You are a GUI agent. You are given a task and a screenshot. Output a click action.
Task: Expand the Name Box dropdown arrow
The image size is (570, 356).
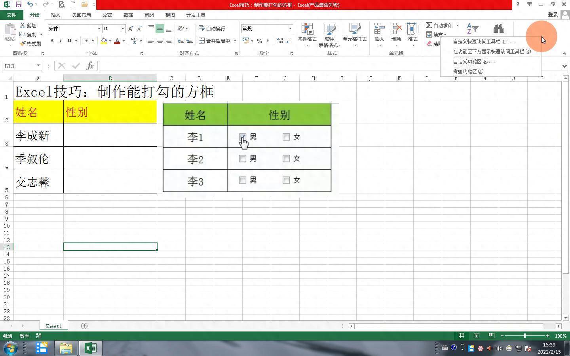(x=38, y=66)
